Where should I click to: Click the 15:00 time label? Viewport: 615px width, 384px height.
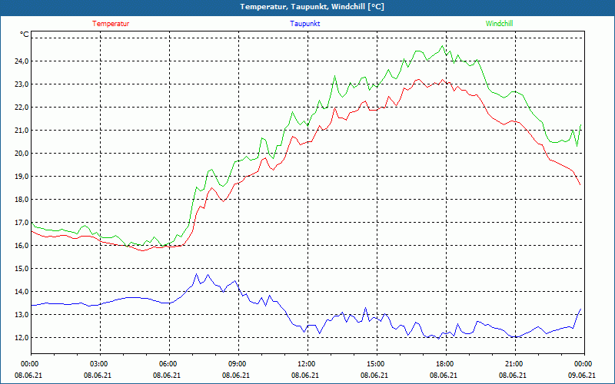(x=374, y=364)
